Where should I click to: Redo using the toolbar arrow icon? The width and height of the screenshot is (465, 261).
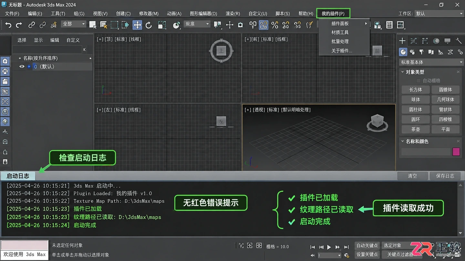click(x=19, y=25)
